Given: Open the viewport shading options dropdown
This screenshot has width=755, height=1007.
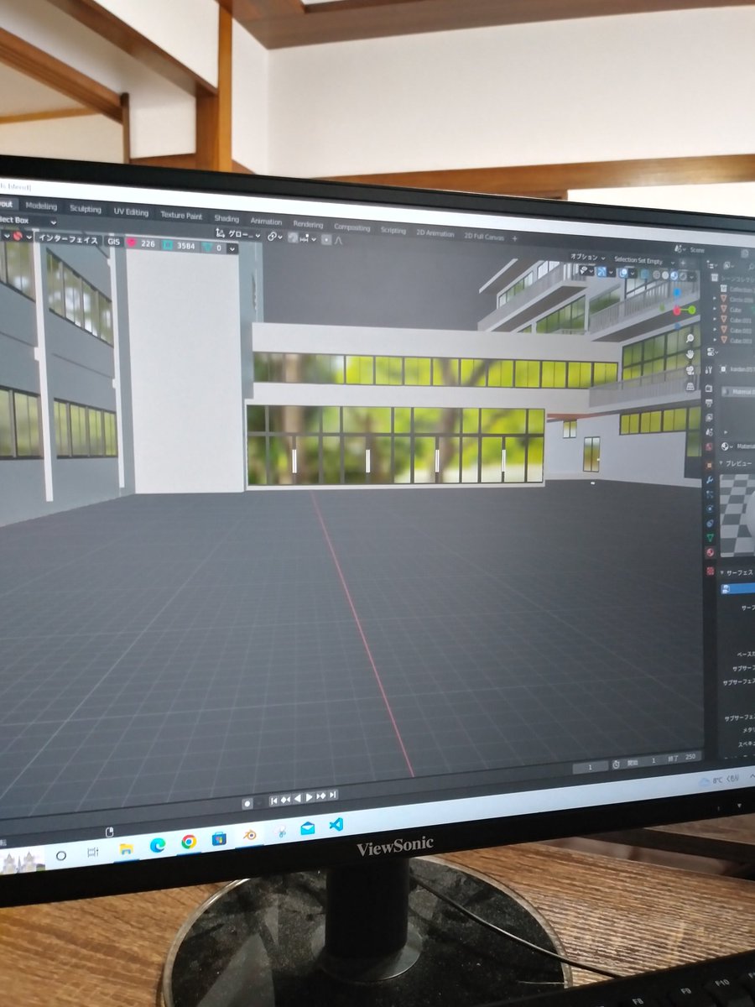Looking at the screenshot, I should pyautogui.click(x=692, y=277).
